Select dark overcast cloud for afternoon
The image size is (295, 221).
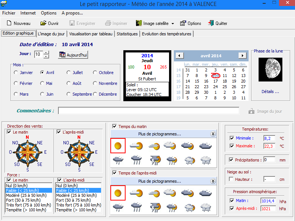click(x=205, y=193)
